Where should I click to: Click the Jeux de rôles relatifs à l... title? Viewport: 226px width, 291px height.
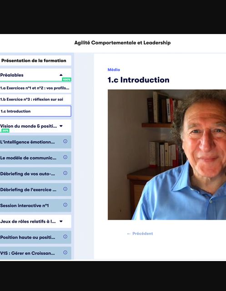click(28, 222)
